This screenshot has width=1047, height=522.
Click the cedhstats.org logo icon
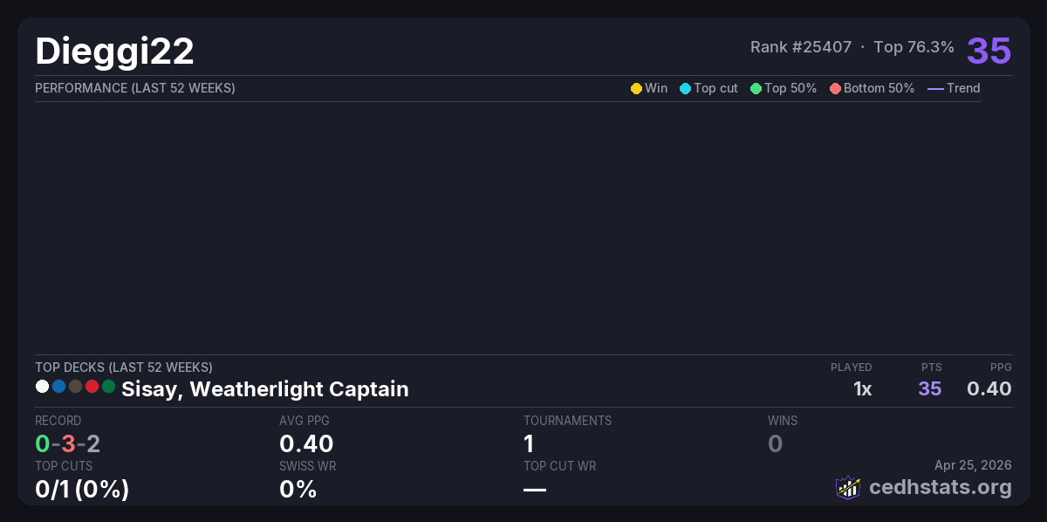click(848, 487)
